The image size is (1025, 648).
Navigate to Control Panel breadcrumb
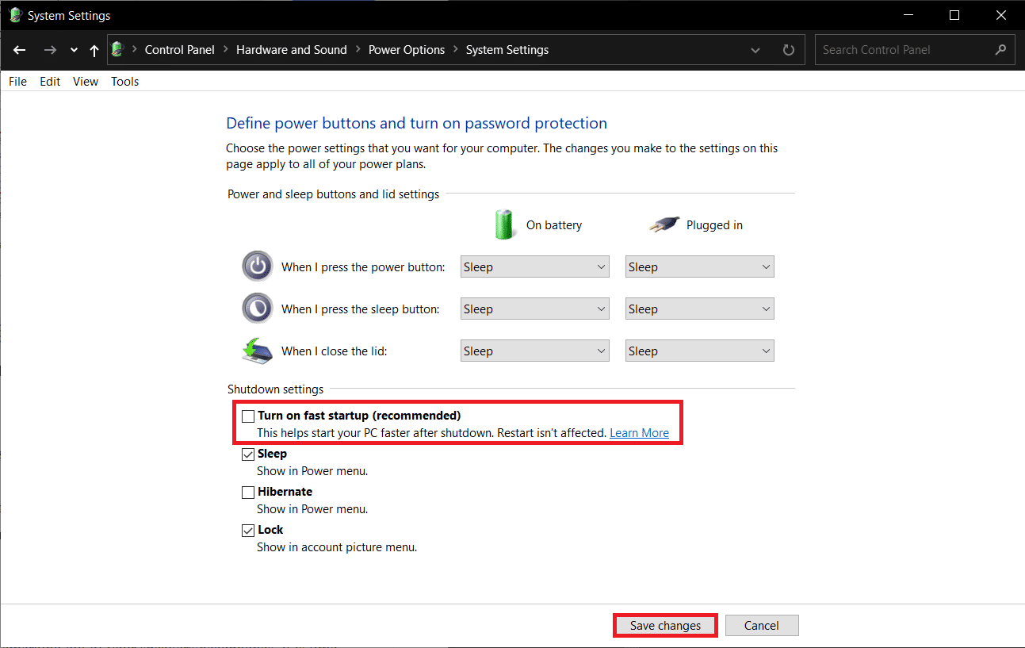pos(180,49)
